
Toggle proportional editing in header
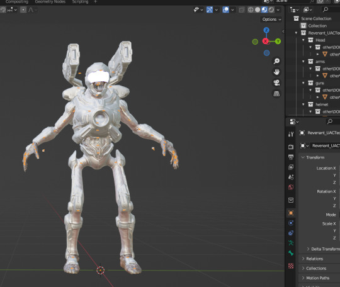[23, 9]
